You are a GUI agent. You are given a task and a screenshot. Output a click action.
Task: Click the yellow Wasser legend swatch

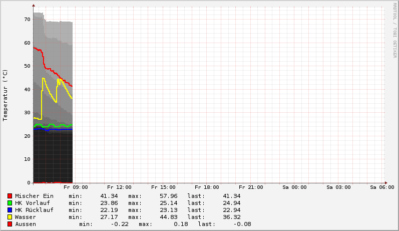[x=10, y=217]
